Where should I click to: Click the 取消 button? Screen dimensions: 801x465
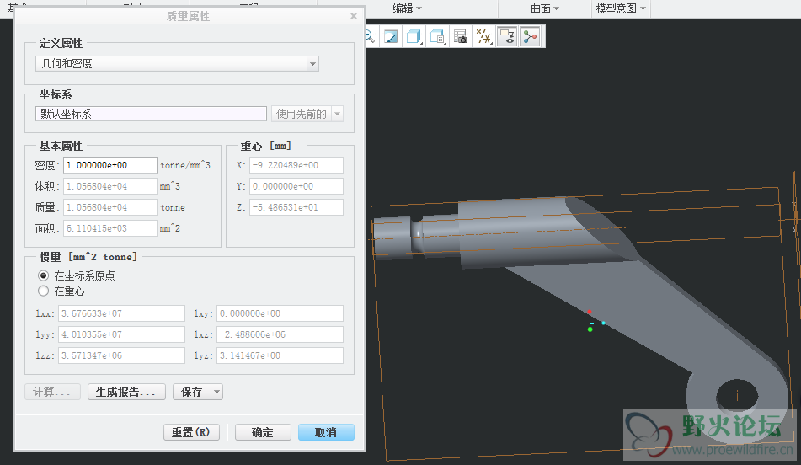326,432
